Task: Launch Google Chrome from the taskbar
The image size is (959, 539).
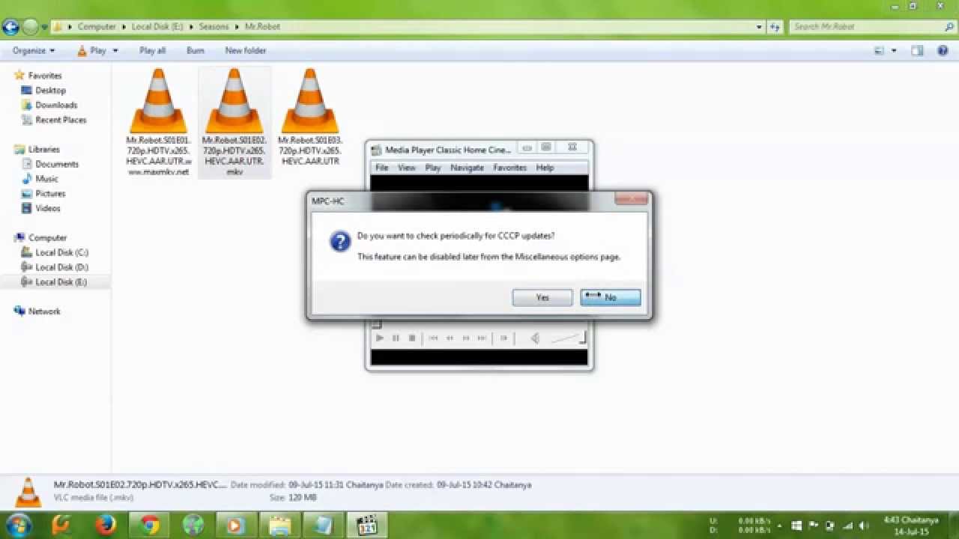Action: pos(150,526)
